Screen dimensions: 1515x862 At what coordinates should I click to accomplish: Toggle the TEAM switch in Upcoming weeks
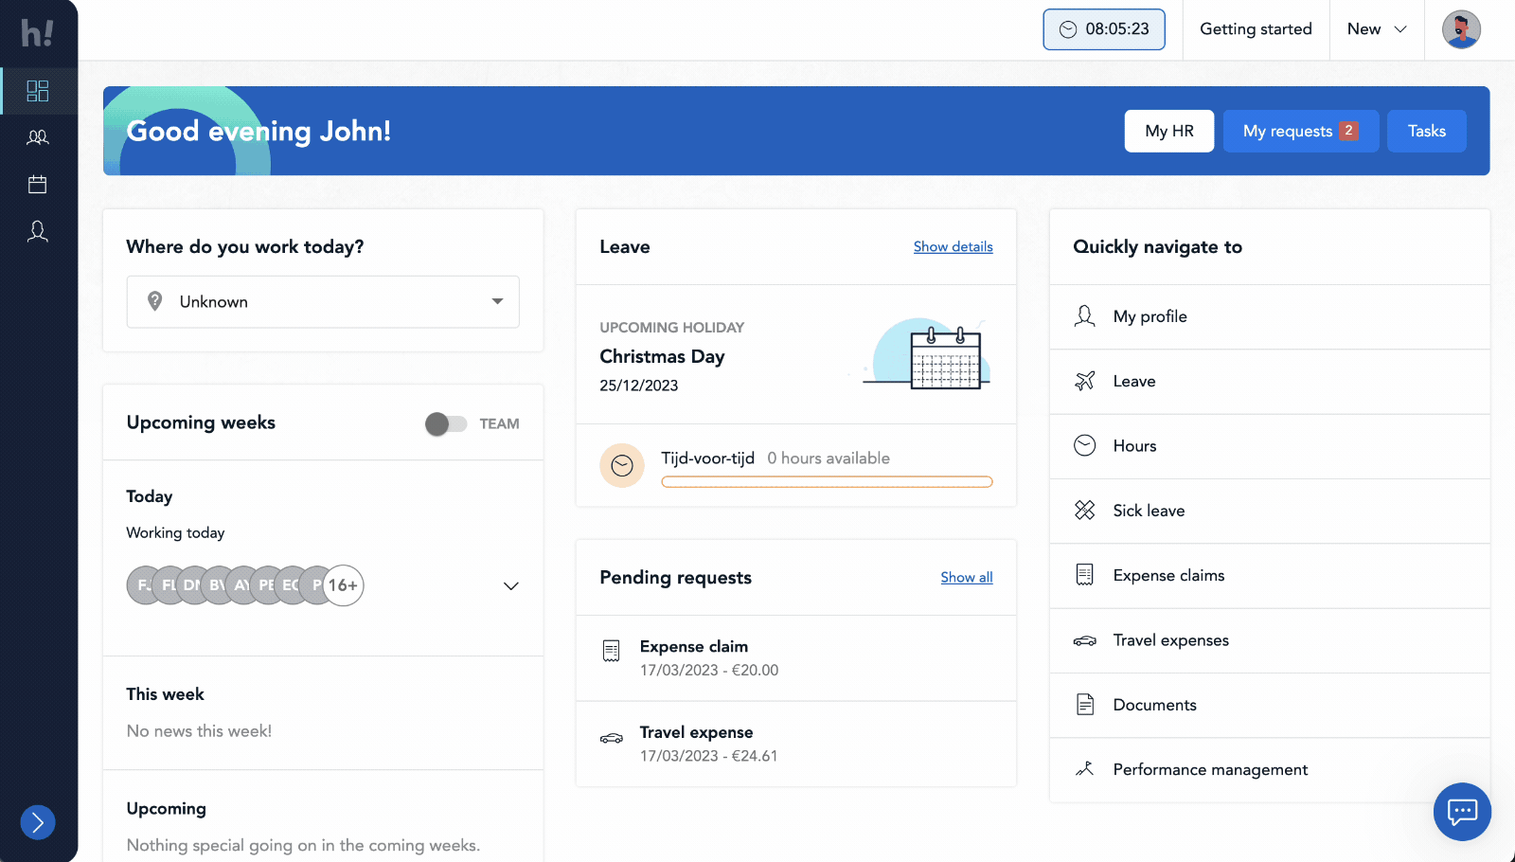pos(446,424)
